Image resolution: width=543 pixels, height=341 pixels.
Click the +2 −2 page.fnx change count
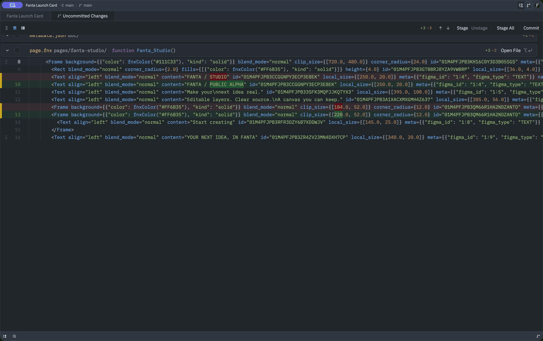coord(491,51)
